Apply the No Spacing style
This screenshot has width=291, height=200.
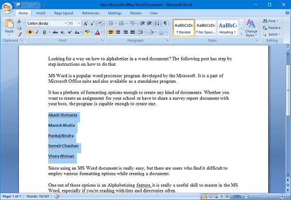206,28
